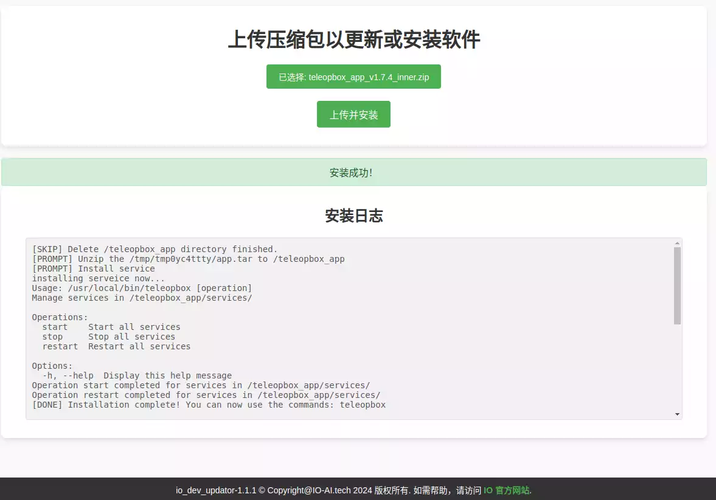Click the 'installing serveice now...' log line

coord(98,278)
